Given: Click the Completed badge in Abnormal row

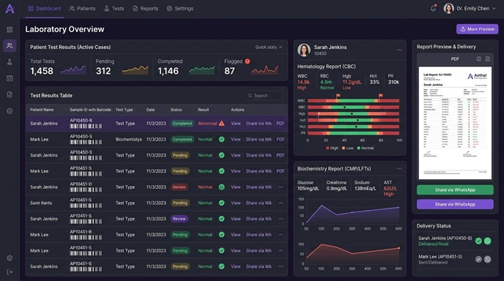Looking at the screenshot, I should pyautogui.click(x=182, y=124).
